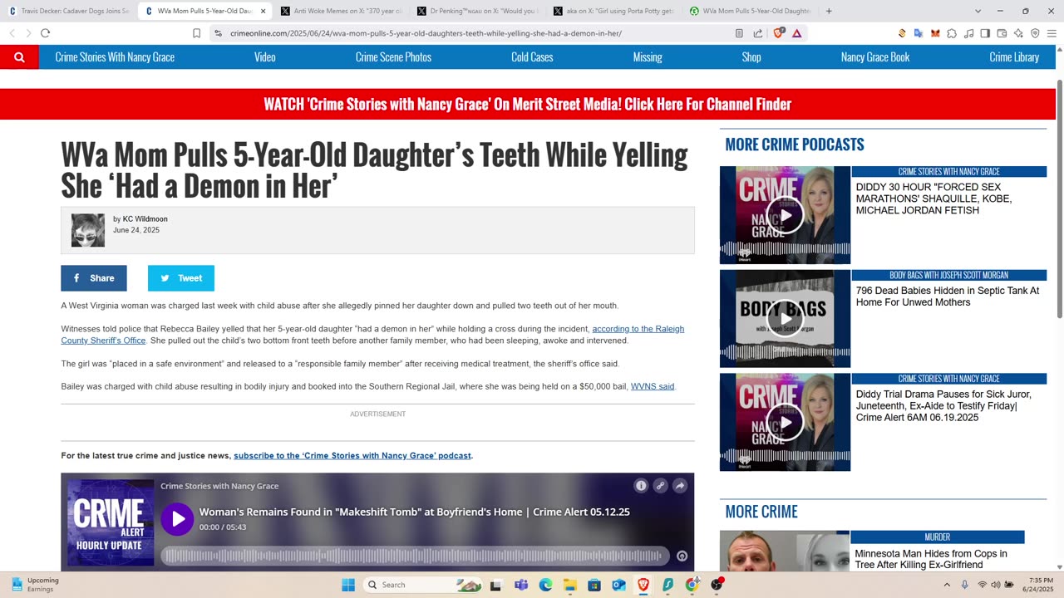The image size is (1064, 598).
Task: Open the Nancy Grace Book page
Action: click(875, 57)
